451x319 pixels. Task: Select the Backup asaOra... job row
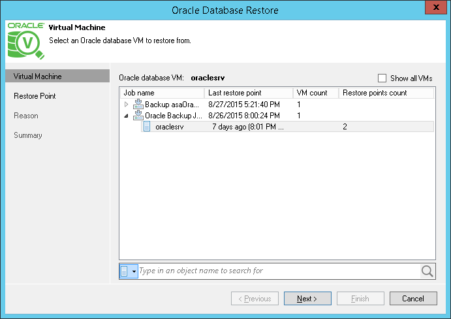click(277, 104)
